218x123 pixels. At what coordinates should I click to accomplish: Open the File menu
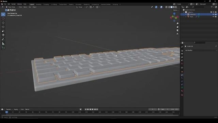[x=5, y=4]
